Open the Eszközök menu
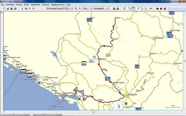 click(x=46, y=5)
